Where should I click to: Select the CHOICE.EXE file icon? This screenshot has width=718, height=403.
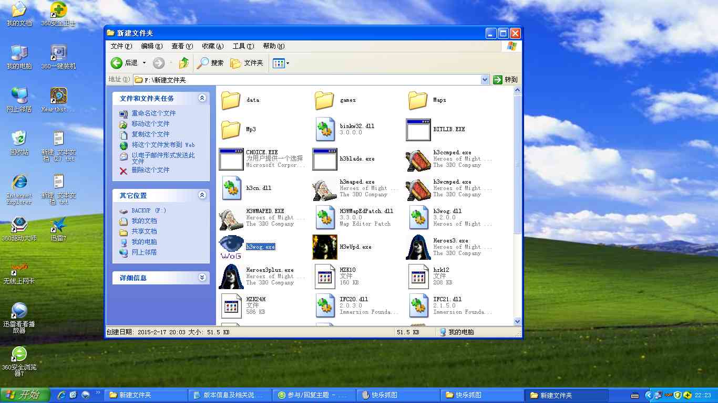pos(231,159)
